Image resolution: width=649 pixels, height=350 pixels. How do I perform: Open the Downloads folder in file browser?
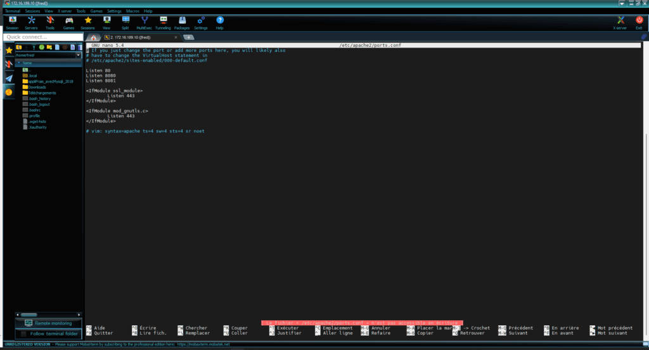(x=37, y=87)
